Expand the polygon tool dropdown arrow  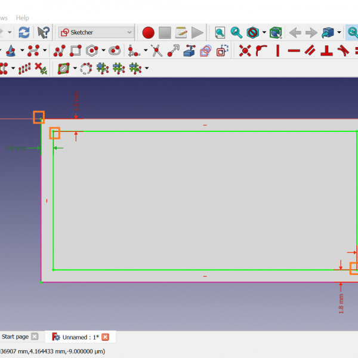pyautogui.click(x=104, y=51)
